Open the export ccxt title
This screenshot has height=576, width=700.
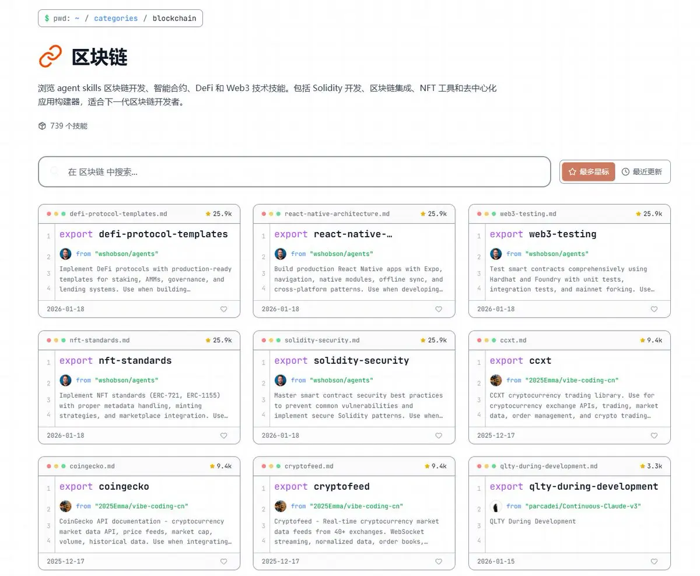[x=520, y=360]
